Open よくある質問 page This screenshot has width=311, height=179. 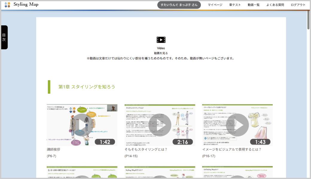pyautogui.click(x=275, y=5)
